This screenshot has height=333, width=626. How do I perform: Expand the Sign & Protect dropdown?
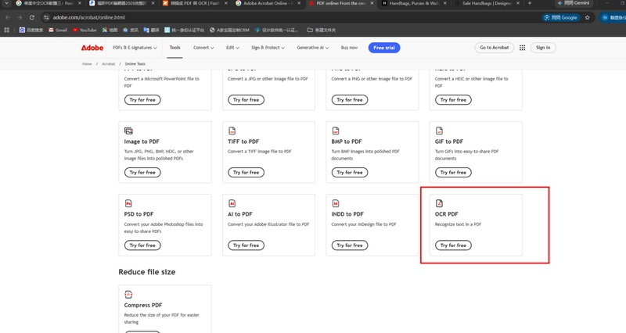click(x=268, y=48)
